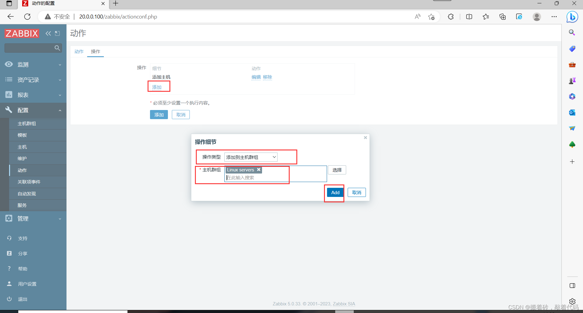Click 移除 for 添加主机 operation
Screen dimensions: 583x313
[268, 77]
